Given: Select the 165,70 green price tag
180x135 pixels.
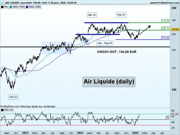Looking at the screenshot, I should point(165,28).
